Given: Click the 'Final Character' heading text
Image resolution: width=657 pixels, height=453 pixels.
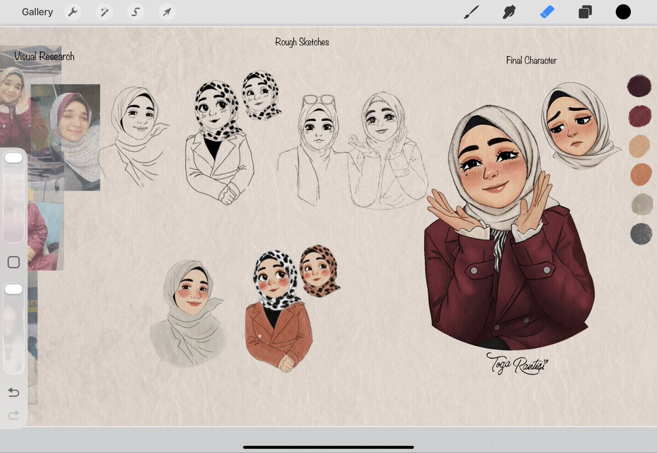Looking at the screenshot, I should point(531,60).
